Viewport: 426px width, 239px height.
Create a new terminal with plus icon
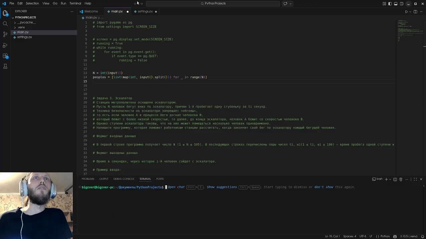pos(386,179)
